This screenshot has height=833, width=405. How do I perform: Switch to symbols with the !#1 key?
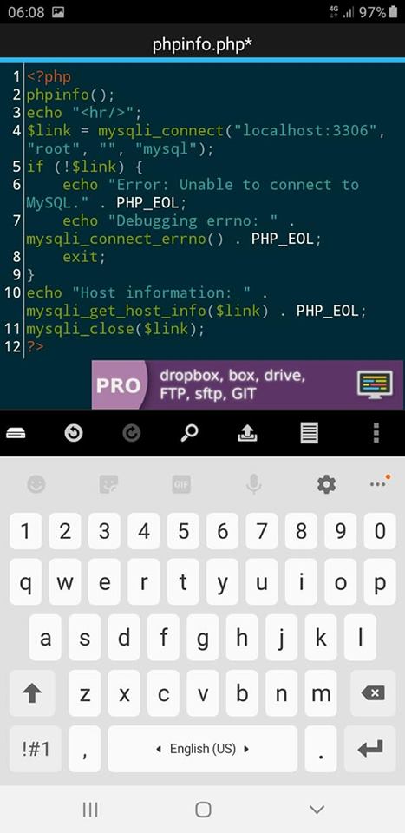pos(36,749)
